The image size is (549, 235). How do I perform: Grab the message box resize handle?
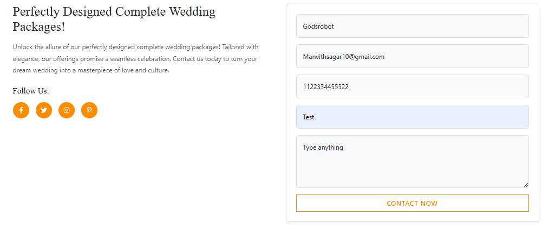[525, 185]
